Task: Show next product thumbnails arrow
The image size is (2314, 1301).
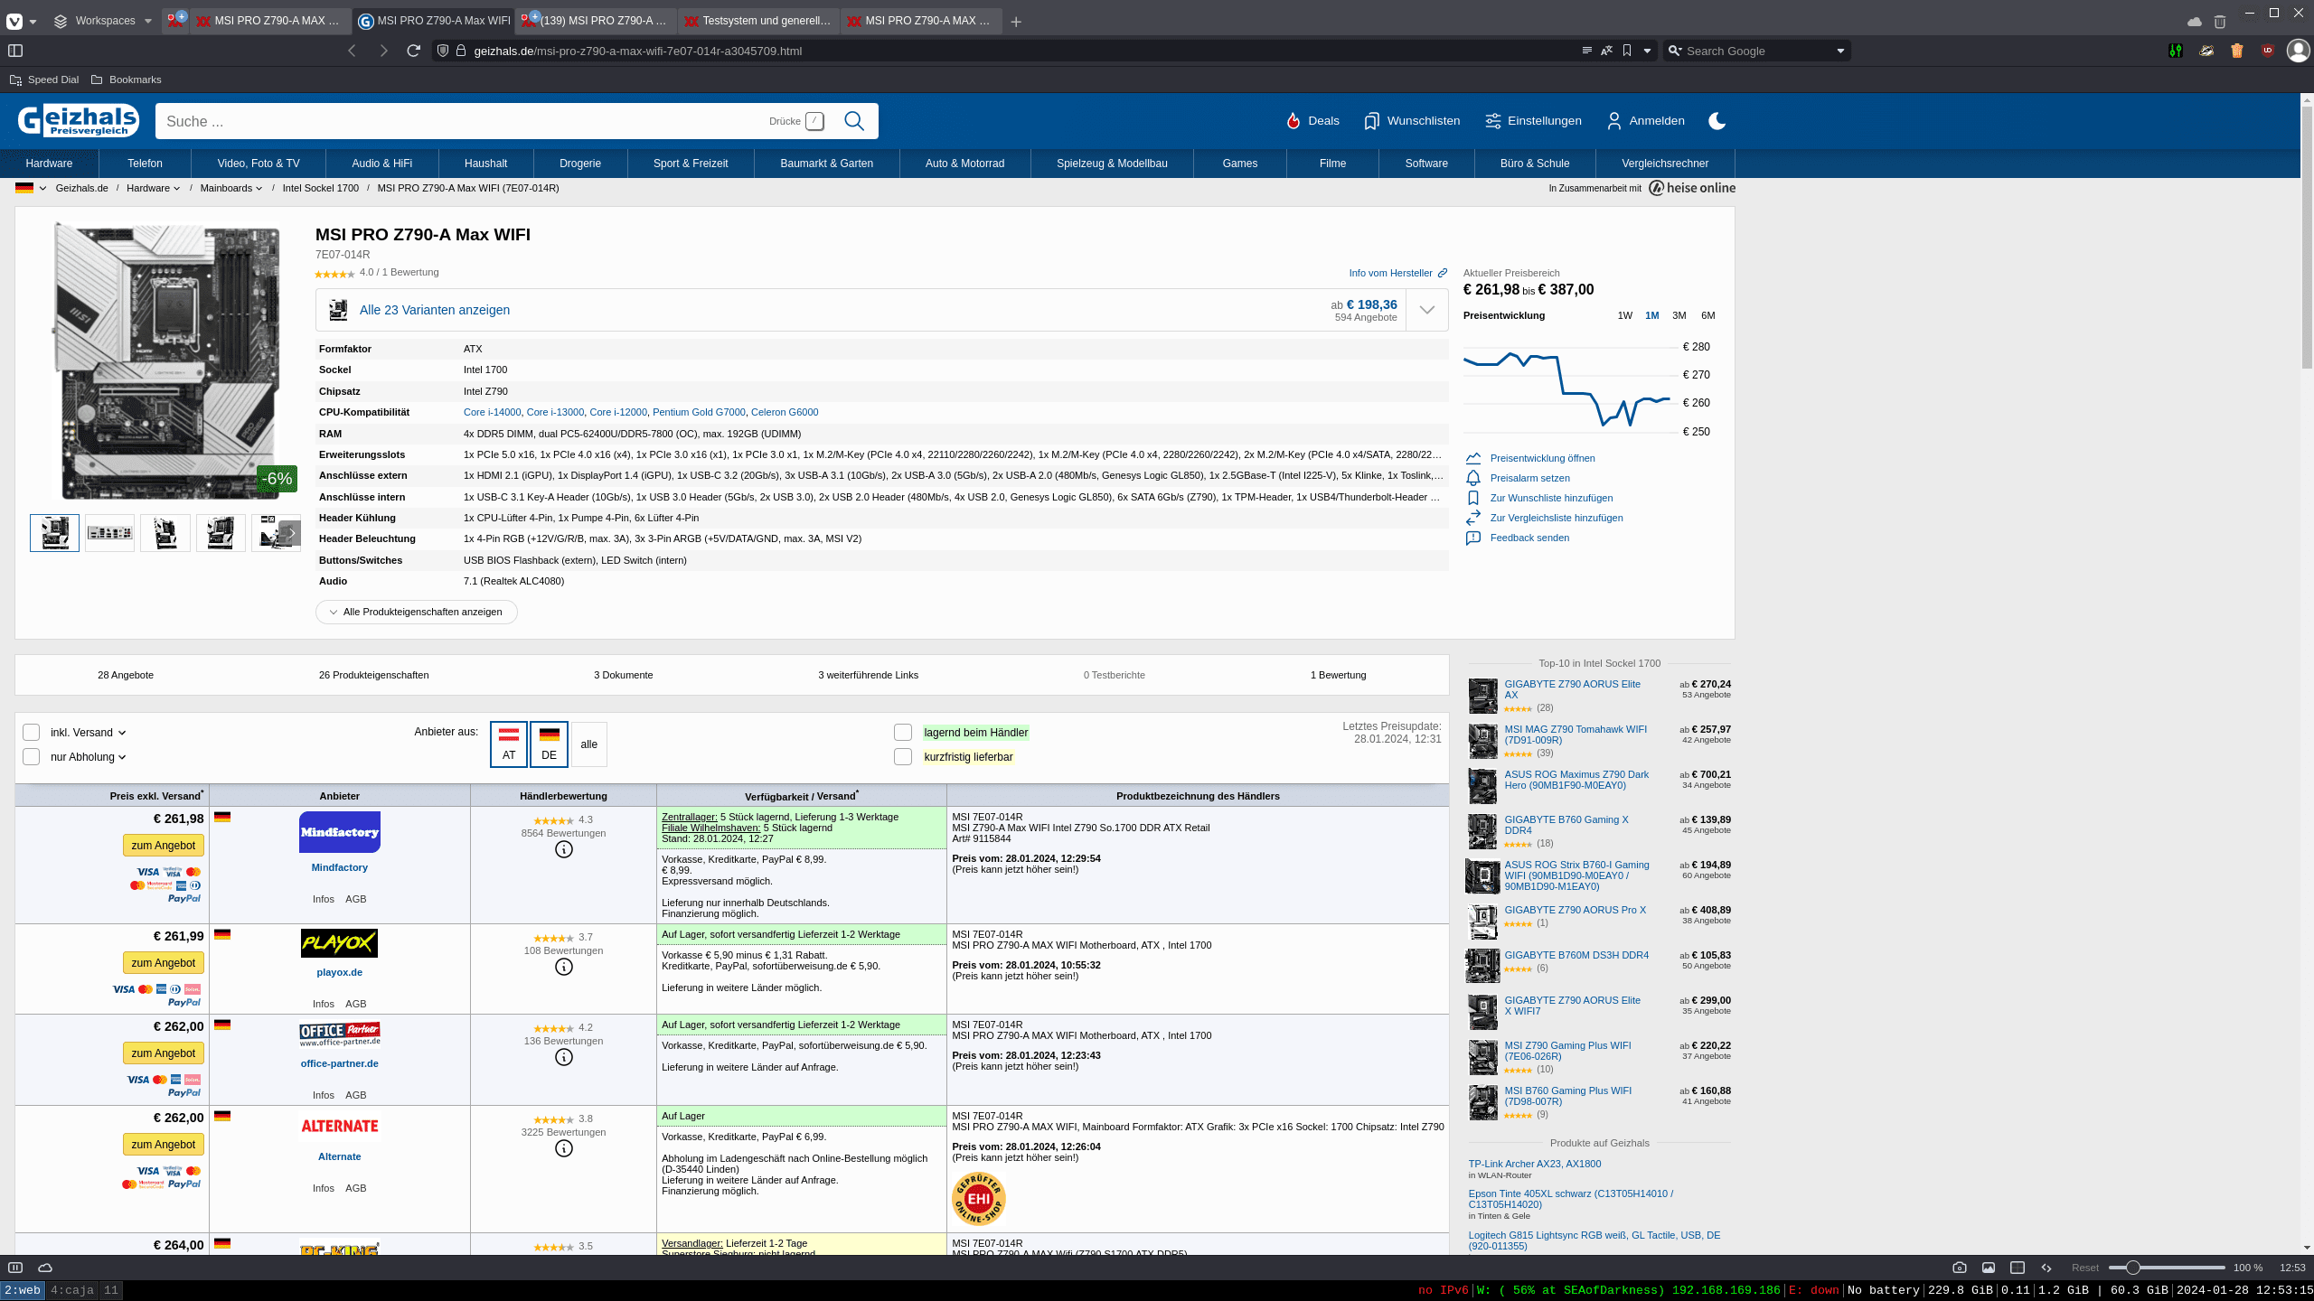Action: 290,533
